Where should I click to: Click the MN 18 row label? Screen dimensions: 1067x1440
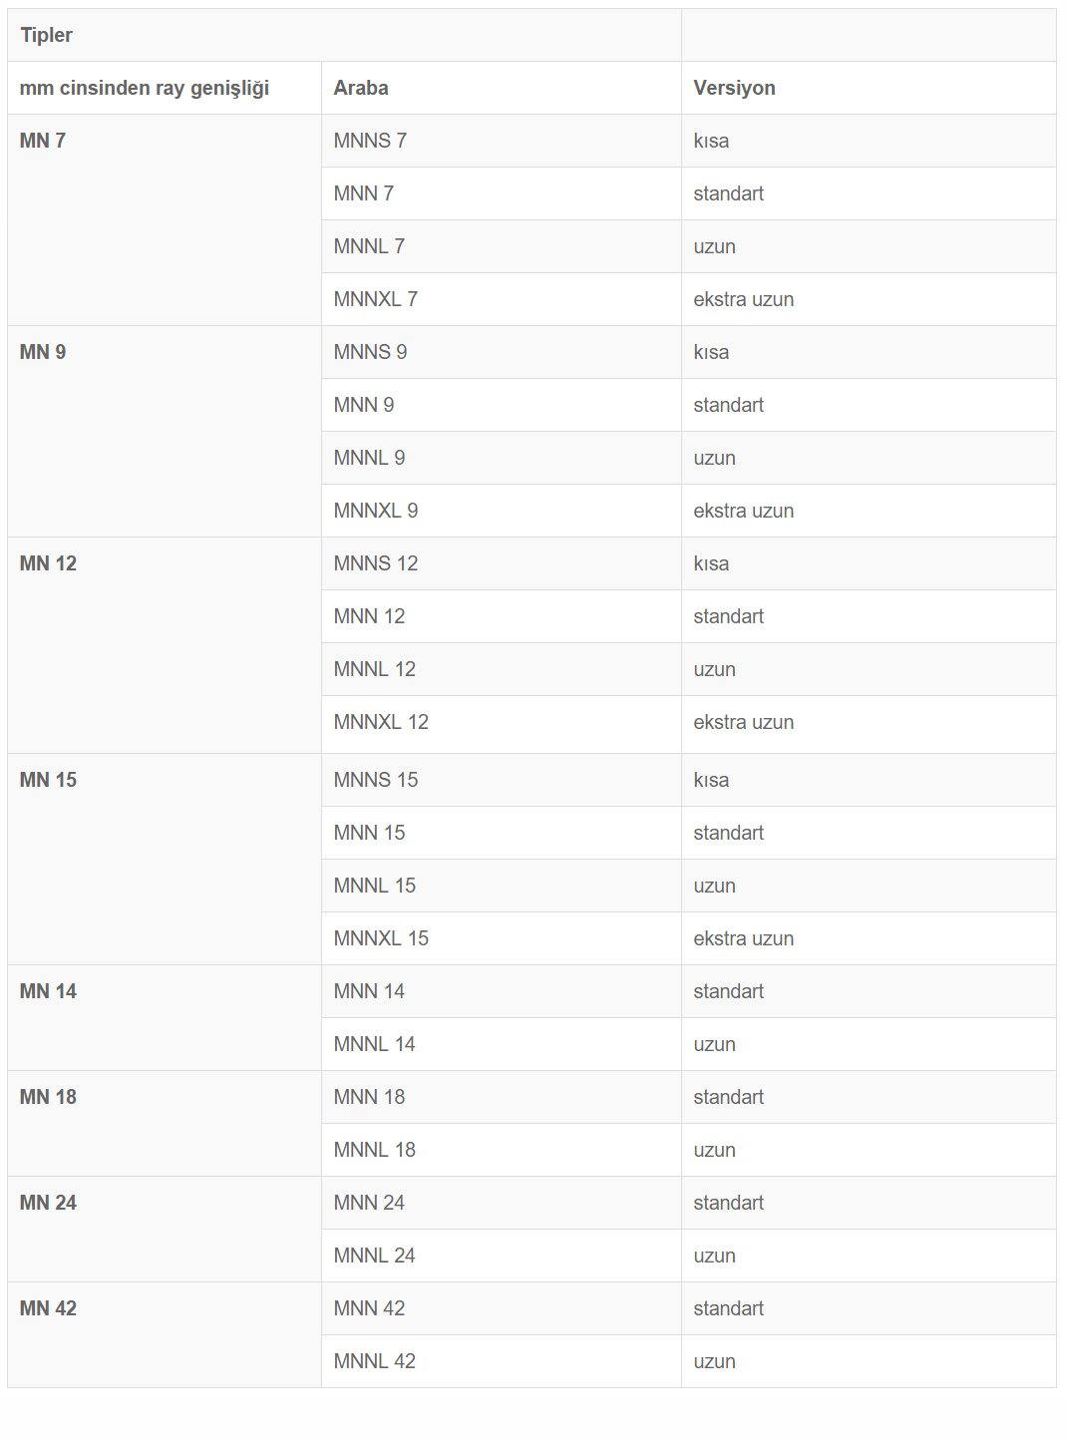pos(48,1097)
